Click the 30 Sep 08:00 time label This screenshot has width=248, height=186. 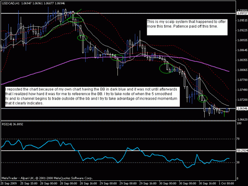[x=188, y=184]
